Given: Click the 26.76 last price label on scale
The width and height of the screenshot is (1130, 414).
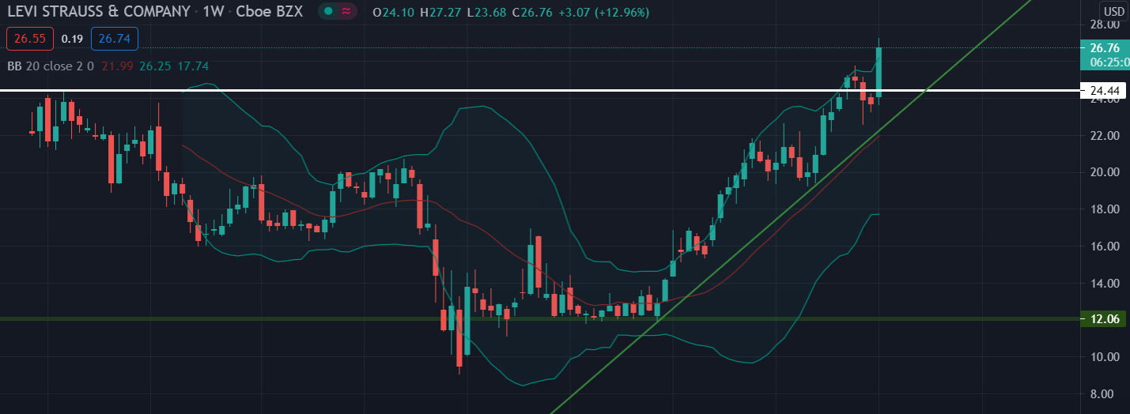Looking at the screenshot, I should pyautogui.click(x=1104, y=47).
